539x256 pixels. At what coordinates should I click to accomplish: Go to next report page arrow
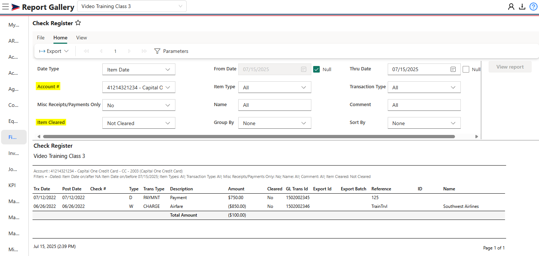click(x=129, y=51)
